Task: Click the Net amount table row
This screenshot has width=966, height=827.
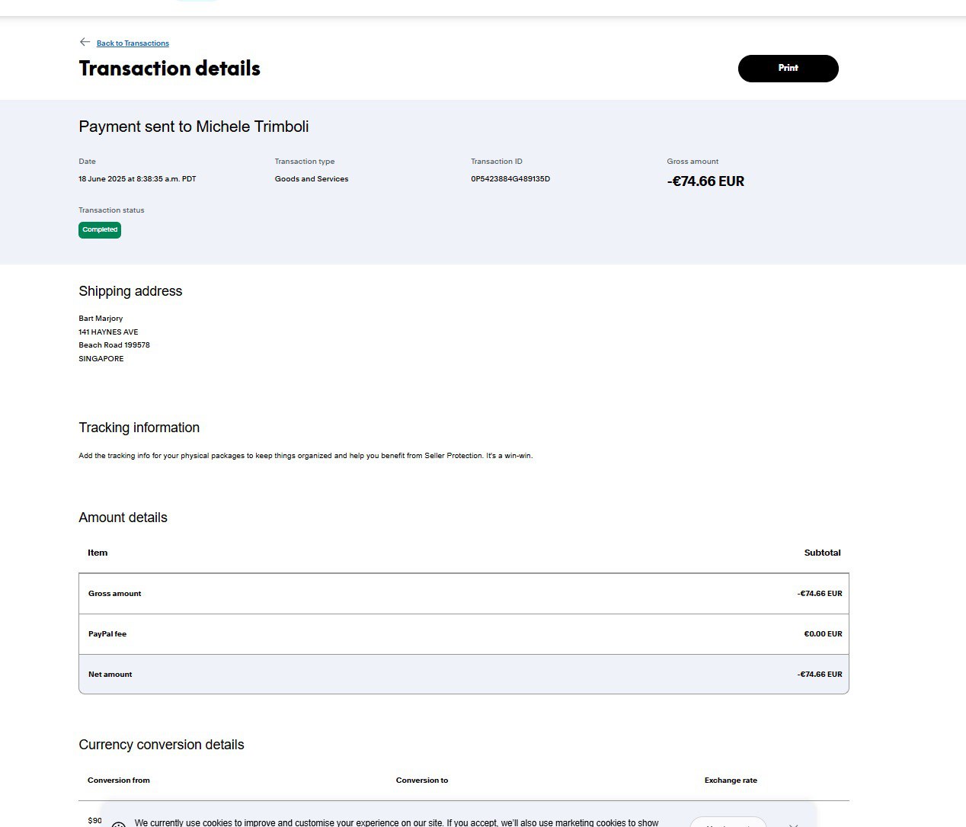Action: coord(463,675)
